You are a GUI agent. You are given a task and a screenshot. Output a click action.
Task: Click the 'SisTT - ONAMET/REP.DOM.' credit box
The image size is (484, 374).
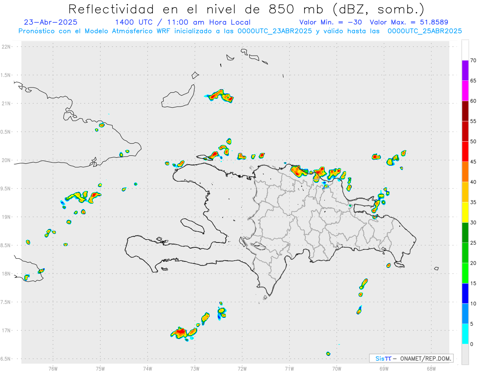pyautogui.click(x=411, y=358)
